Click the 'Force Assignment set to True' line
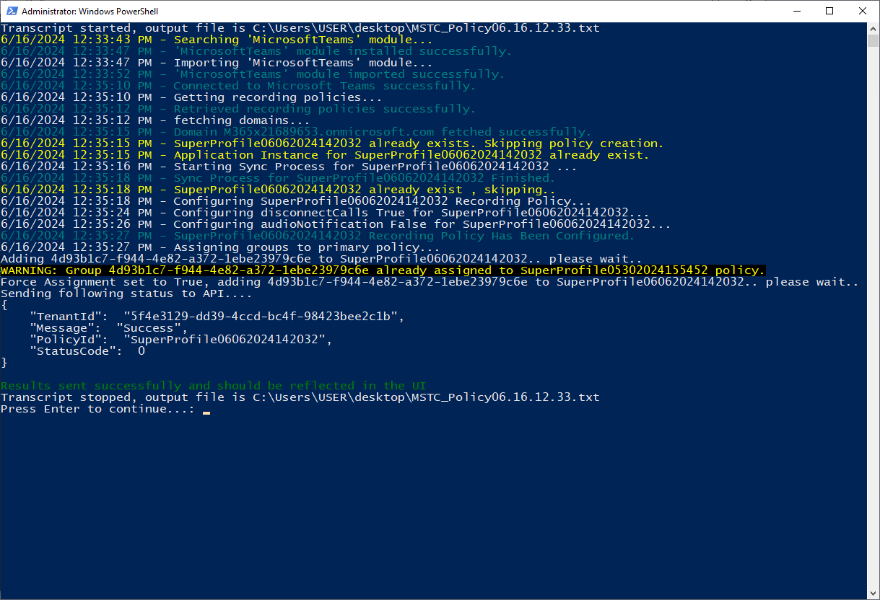 coord(430,282)
